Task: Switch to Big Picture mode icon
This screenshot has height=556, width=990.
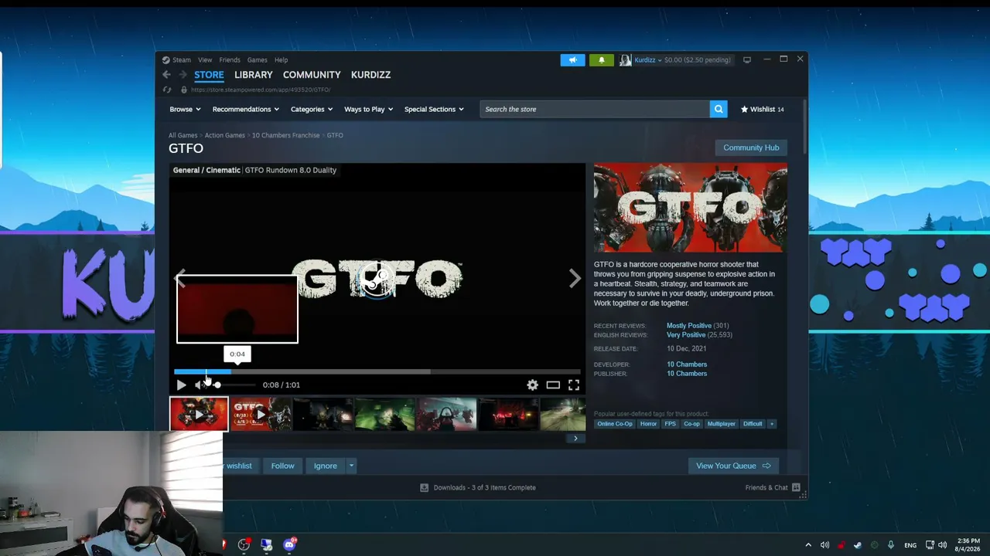Action: [x=747, y=59]
